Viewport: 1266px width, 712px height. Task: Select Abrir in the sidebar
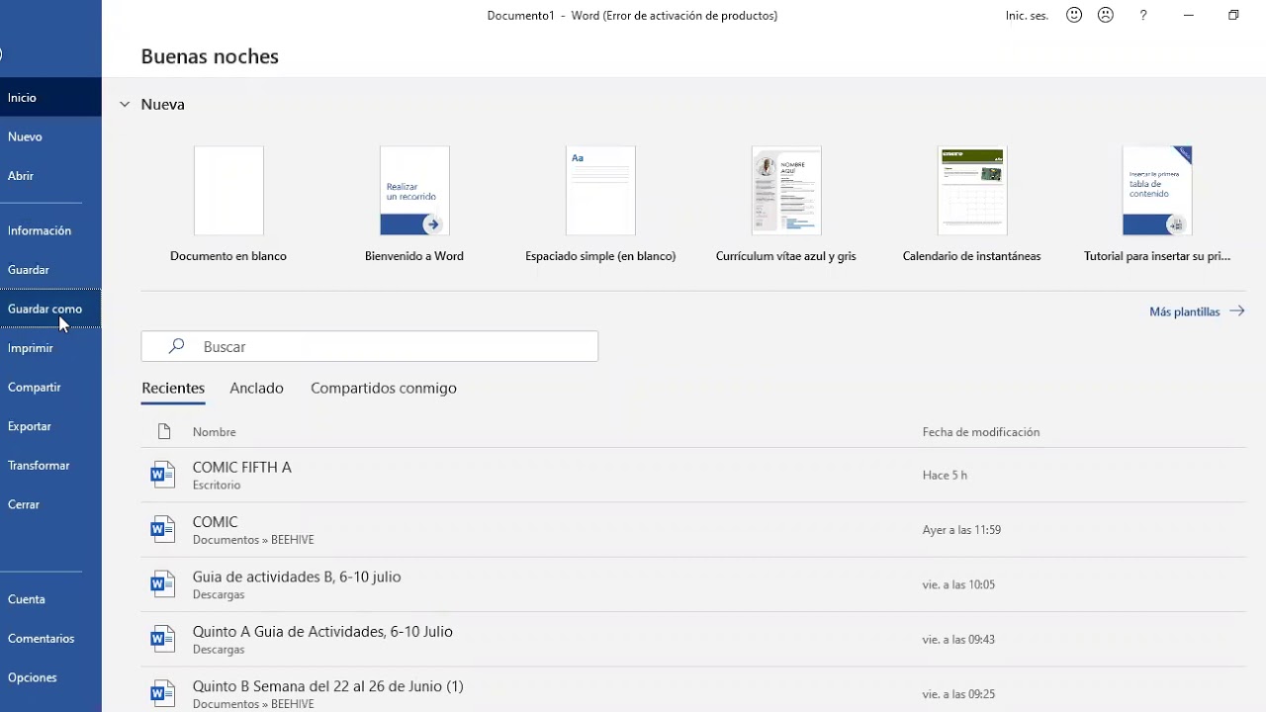(50, 175)
